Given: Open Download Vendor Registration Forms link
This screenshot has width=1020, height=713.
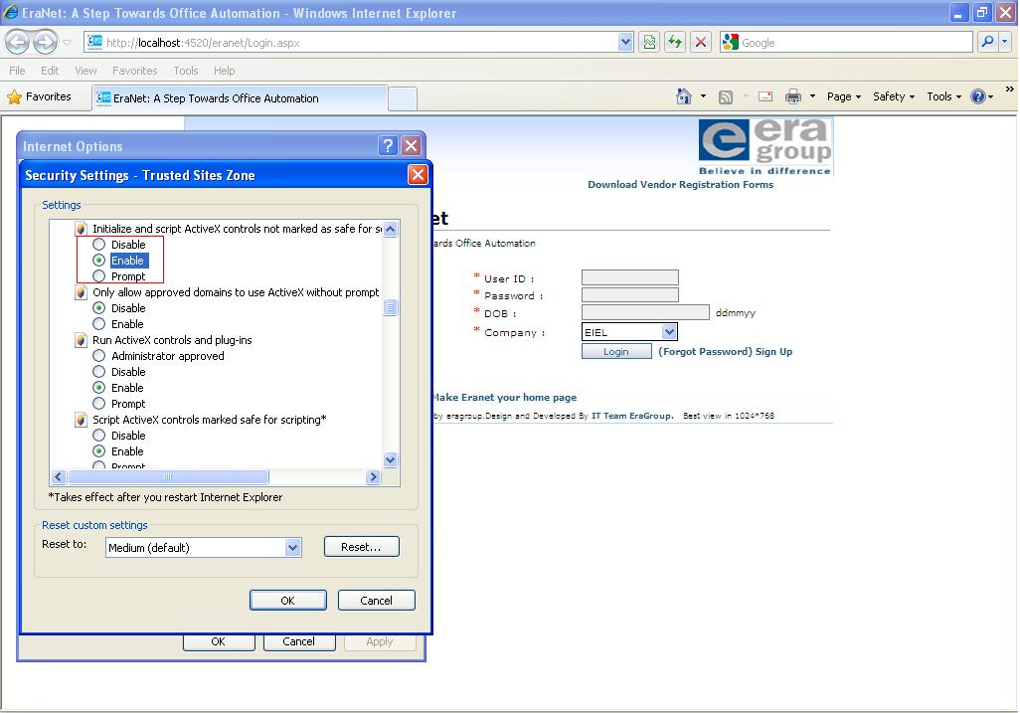Looking at the screenshot, I should [x=680, y=185].
